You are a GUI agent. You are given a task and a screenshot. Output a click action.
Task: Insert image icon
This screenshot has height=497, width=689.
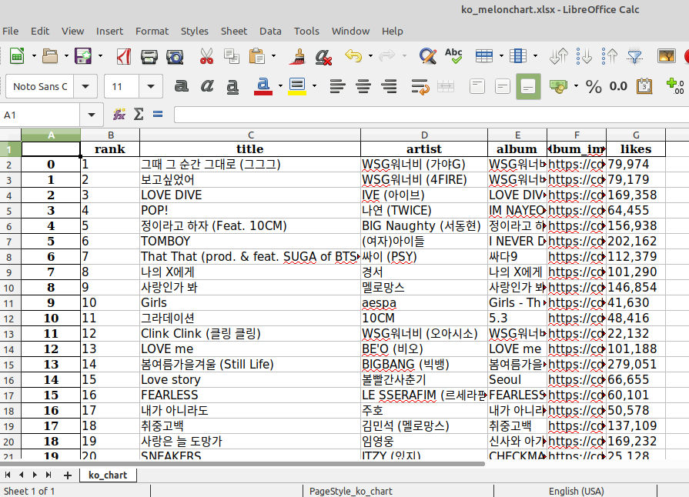[x=666, y=56]
